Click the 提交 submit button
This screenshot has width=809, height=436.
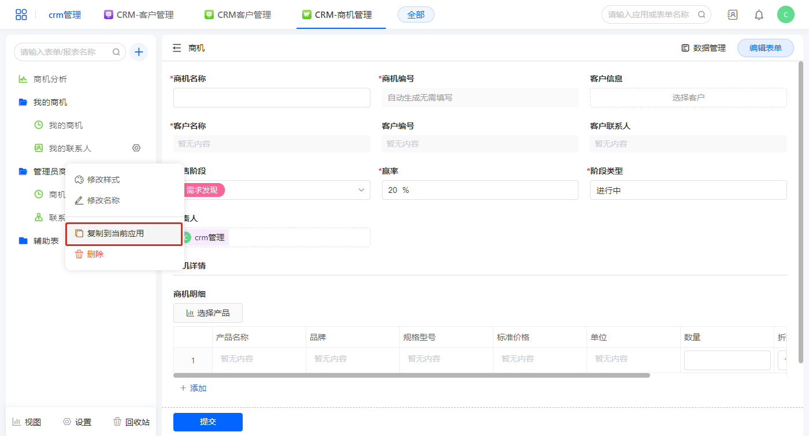(207, 422)
